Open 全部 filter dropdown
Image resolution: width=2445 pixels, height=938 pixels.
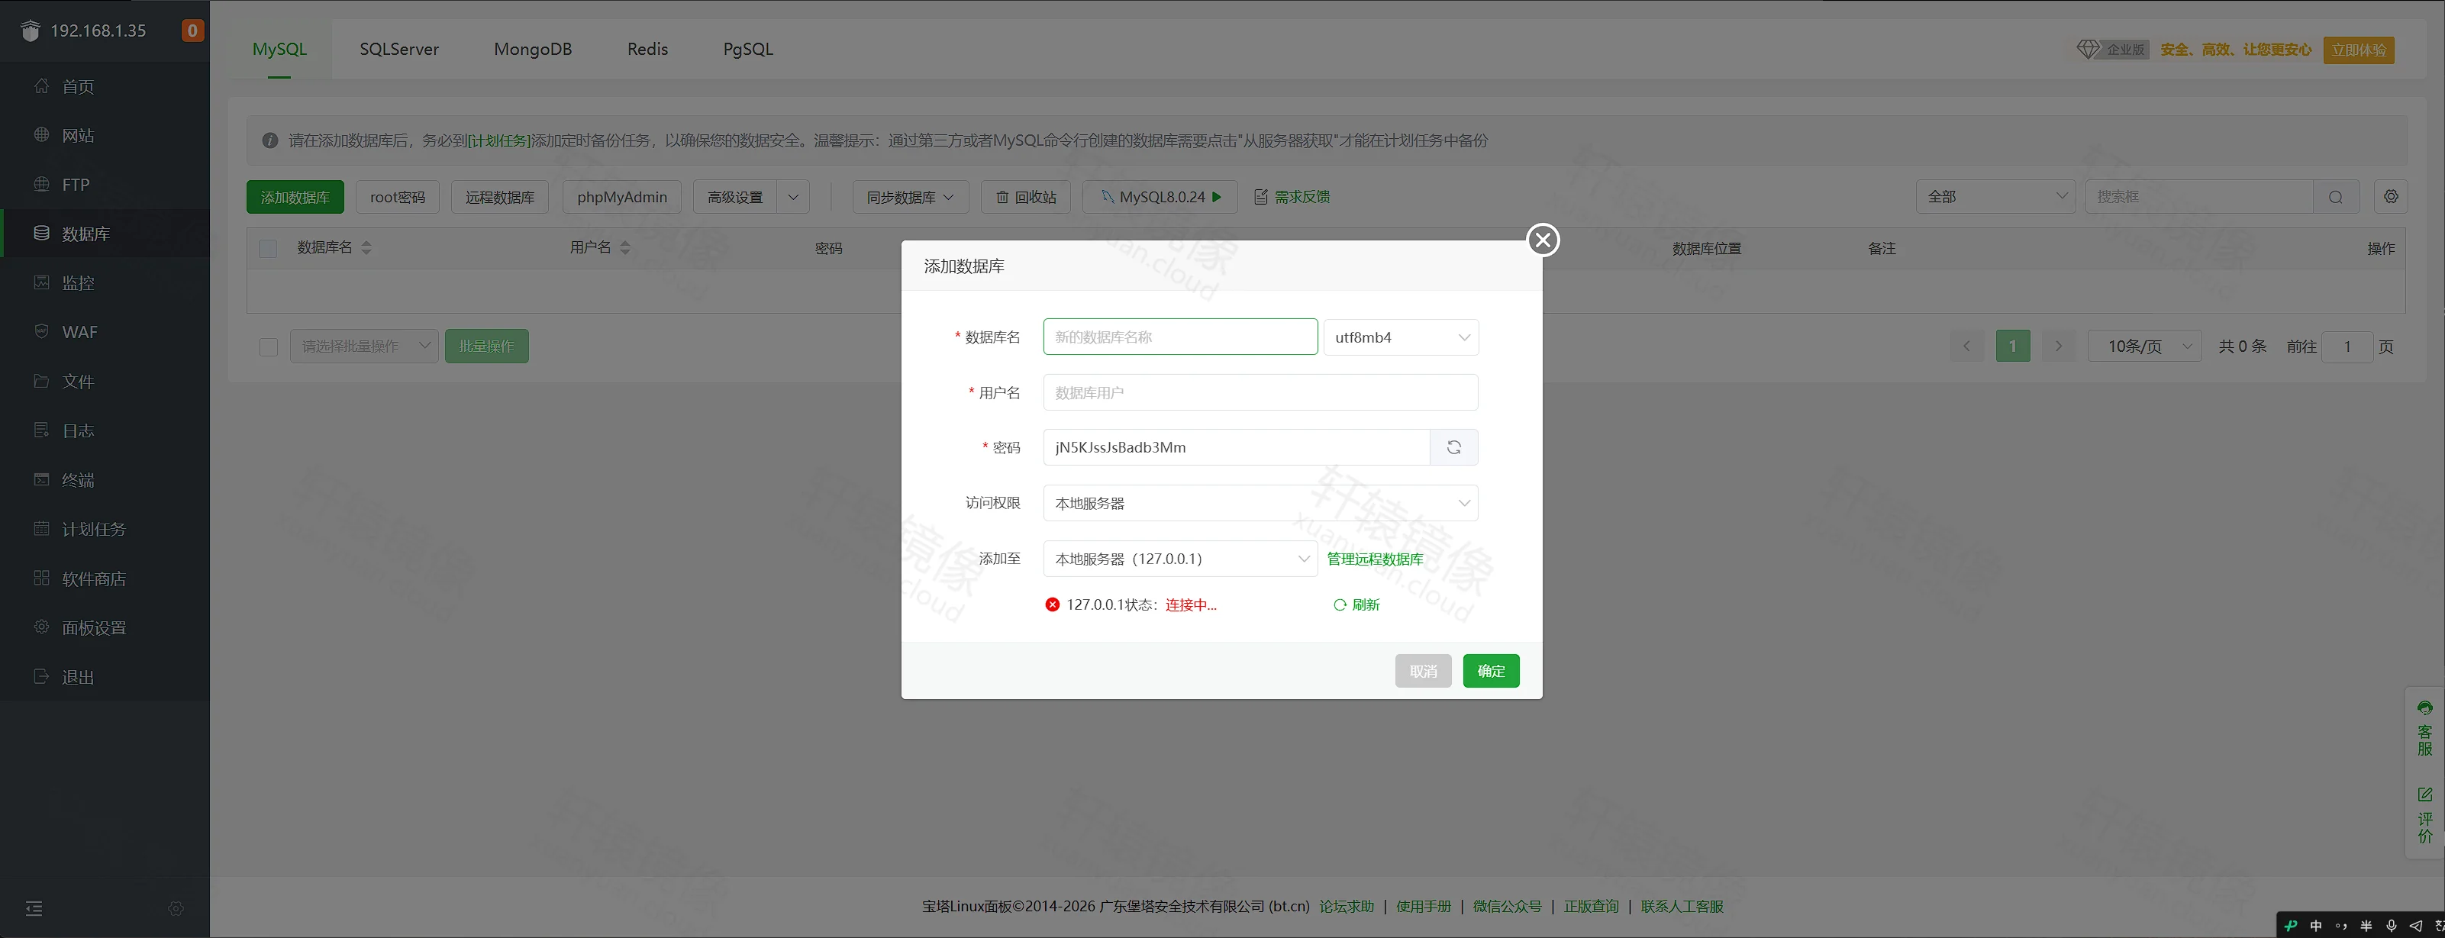click(1995, 196)
